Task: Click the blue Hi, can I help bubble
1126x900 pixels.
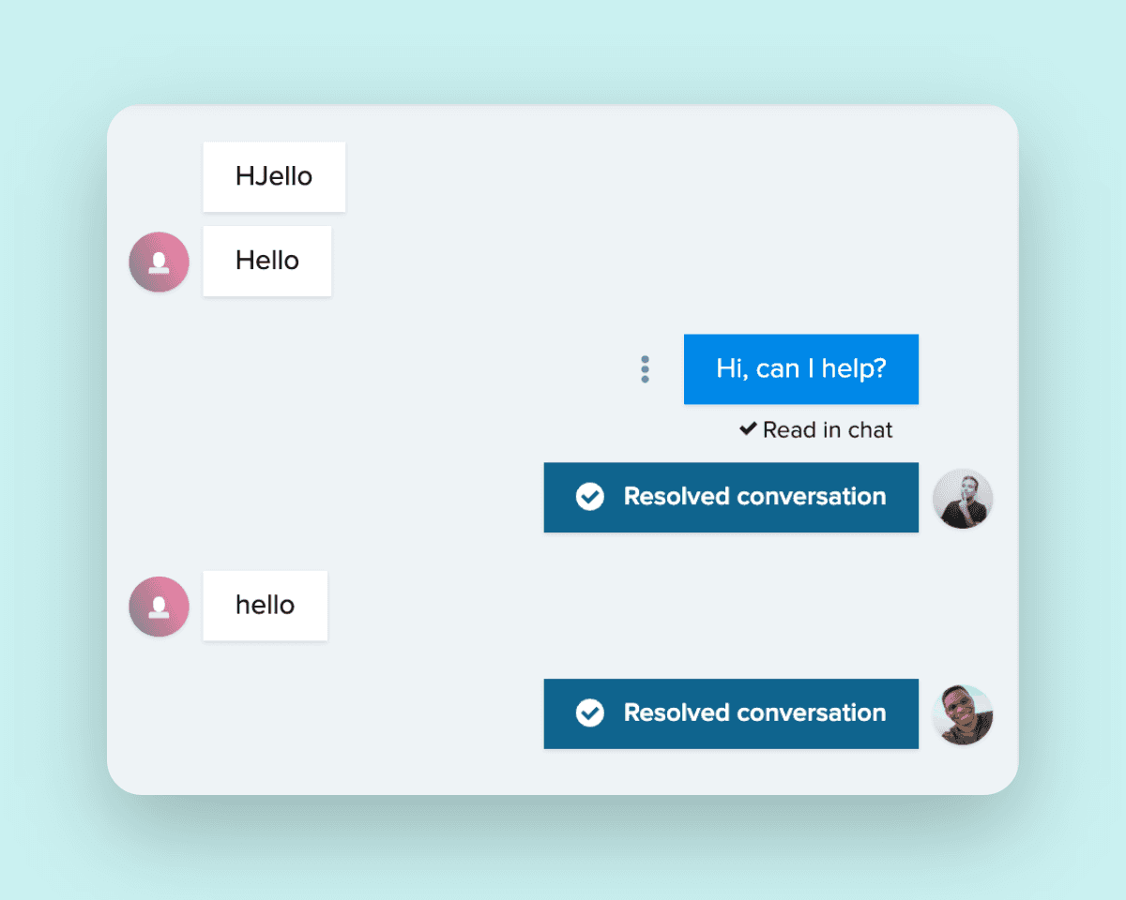Action: [x=801, y=368]
